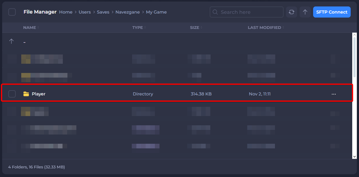This screenshot has width=359, height=177.
Task: Sort files by the NAME column
Action: [30, 27]
